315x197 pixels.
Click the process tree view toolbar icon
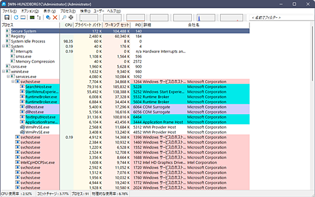39,18
